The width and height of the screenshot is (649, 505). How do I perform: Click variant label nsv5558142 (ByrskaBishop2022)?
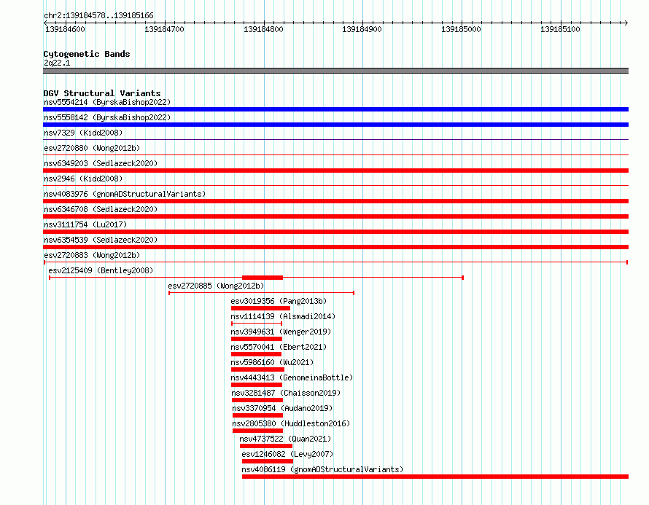coord(107,117)
